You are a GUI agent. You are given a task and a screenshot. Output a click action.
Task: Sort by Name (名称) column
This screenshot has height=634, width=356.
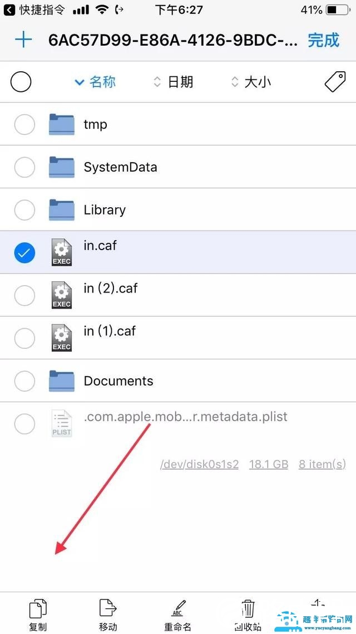[95, 82]
